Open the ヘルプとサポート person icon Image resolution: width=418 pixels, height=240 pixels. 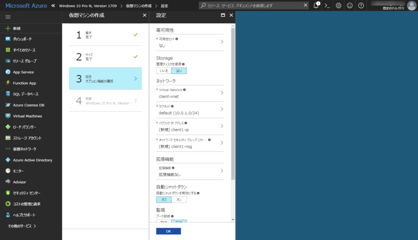(8, 215)
